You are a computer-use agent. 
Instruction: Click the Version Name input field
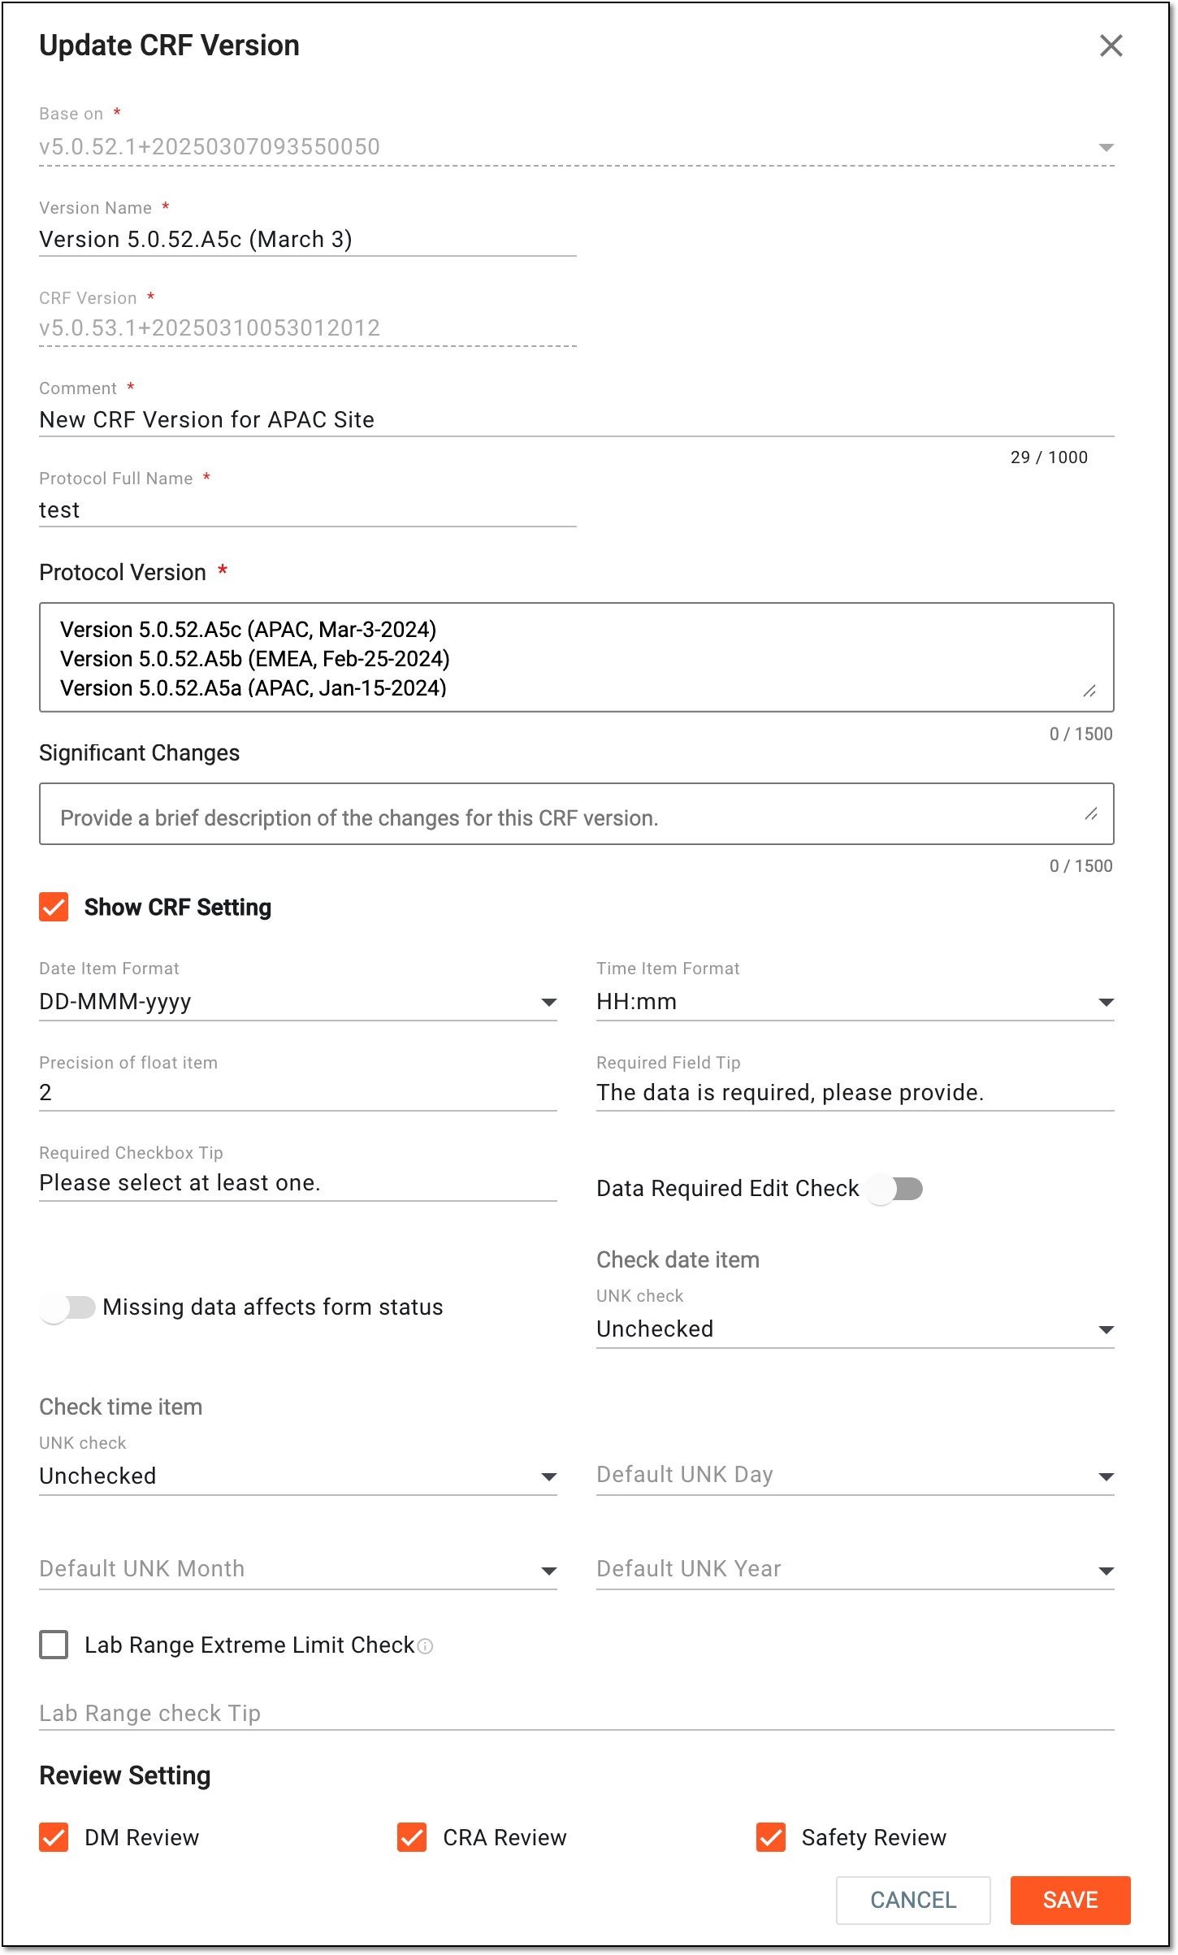click(x=307, y=240)
